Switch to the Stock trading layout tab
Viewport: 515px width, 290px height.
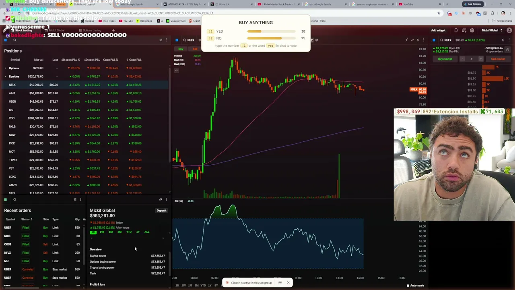click(x=22, y=30)
